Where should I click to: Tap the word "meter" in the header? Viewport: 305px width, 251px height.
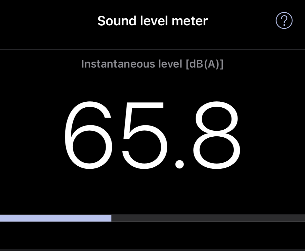[190, 21]
